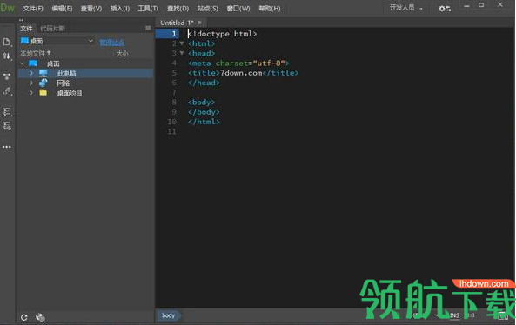
Task: Click line number 11 in the gutter
Action: click(x=171, y=131)
